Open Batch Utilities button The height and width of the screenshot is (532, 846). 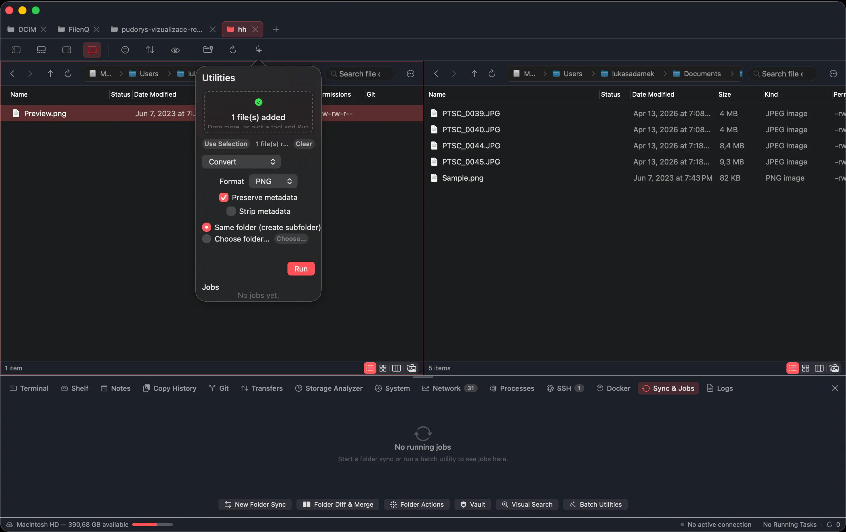point(595,505)
